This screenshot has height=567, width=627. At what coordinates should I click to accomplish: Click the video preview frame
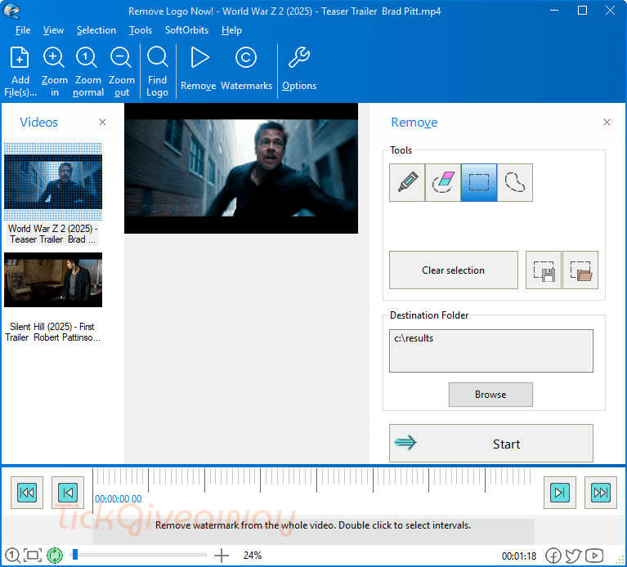[x=241, y=168]
